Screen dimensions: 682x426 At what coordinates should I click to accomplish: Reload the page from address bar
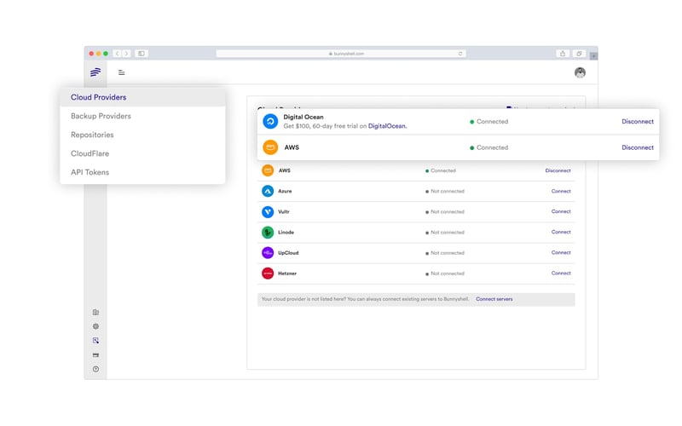(x=460, y=54)
